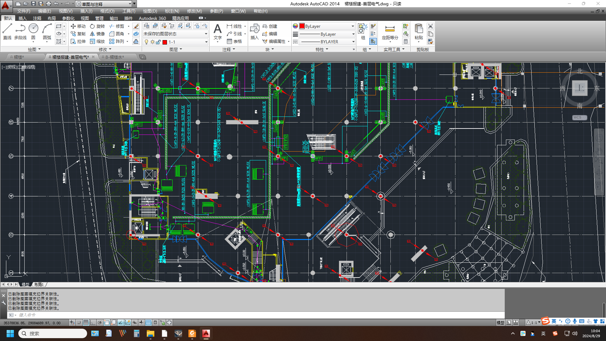The width and height of the screenshot is (606, 341).
Task: Click the 布局1 layout tab
Action: pyautogui.click(x=39, y=284)
